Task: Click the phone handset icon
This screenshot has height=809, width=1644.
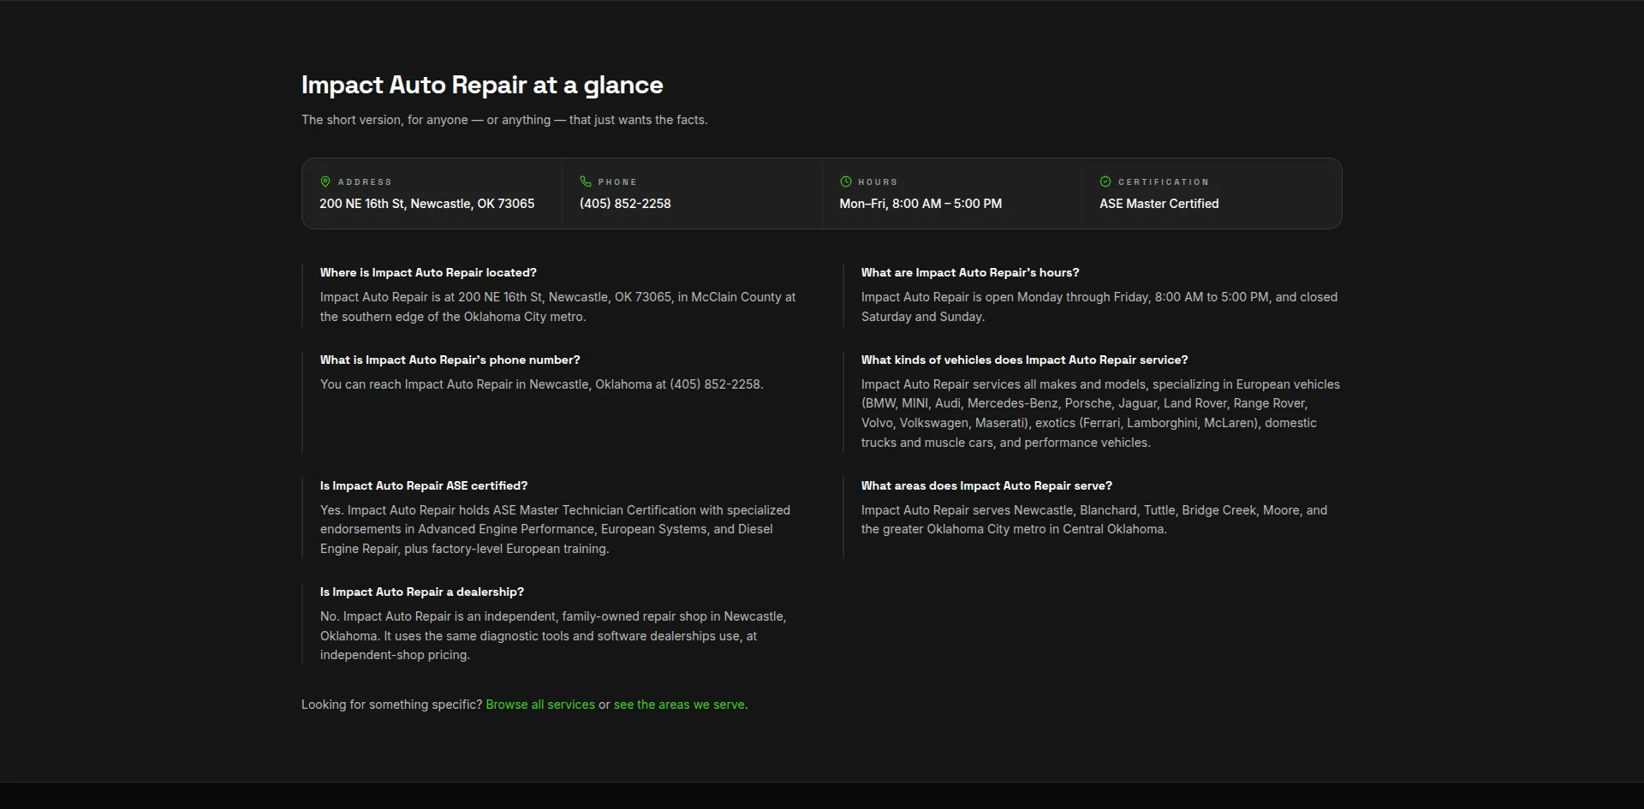Action: click(586, 181)
